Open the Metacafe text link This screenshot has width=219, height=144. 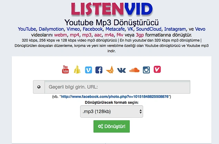point(115,29)
